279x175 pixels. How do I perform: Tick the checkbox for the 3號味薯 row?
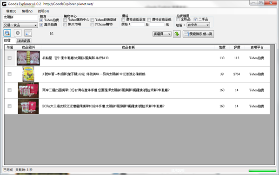pos(10,74)
